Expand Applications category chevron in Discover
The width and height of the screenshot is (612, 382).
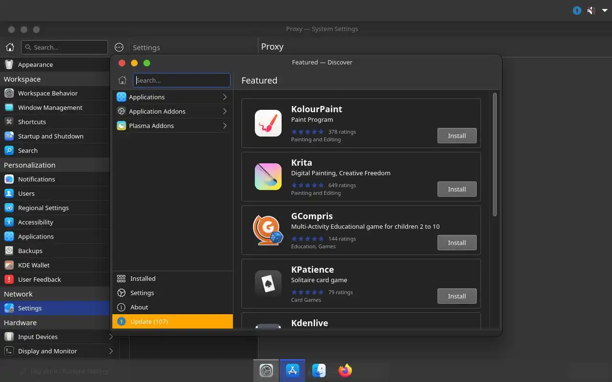tap(225, 97)
